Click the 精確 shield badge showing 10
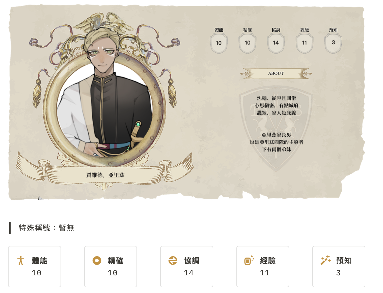This screenshot has width=383, height=293. [248, 44]
